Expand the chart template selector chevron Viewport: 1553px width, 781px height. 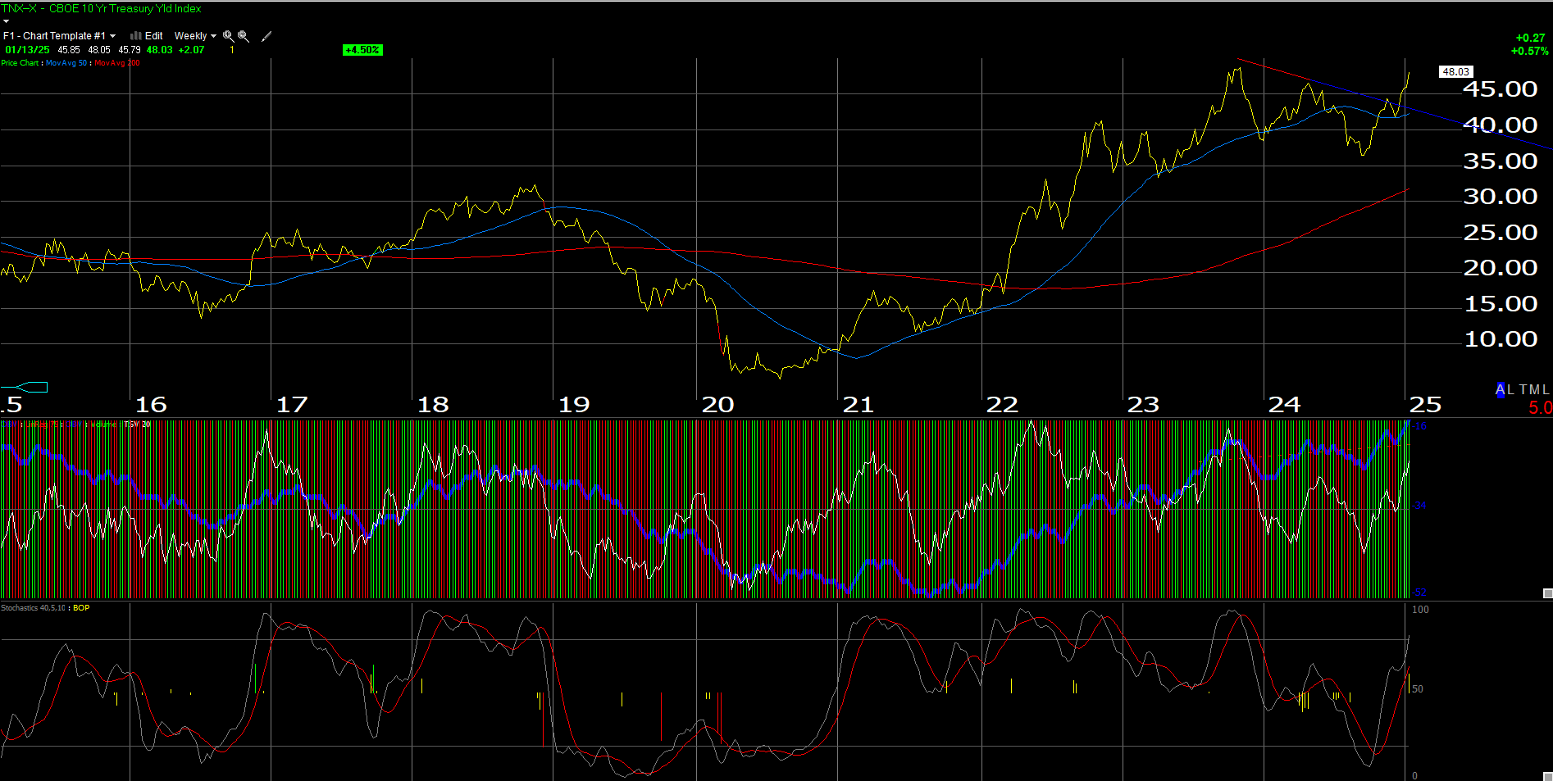click(x=114, y=36)
